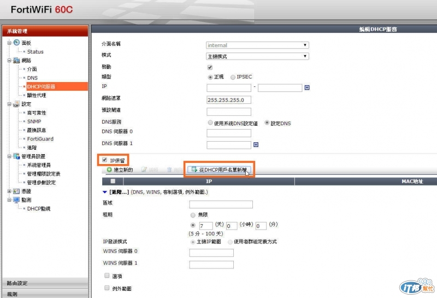The image size is (437, 298).
Task: Select 設定DNS radio option
Action: click(x=267, y=122)
